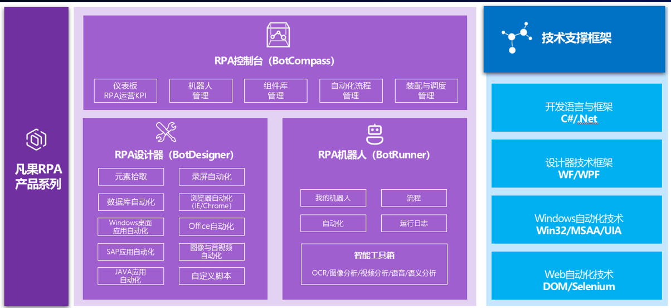Screen dimensions: 671x308
Task: Choose the 装配与调度管理 box
Action: click(x=426, y=91)
